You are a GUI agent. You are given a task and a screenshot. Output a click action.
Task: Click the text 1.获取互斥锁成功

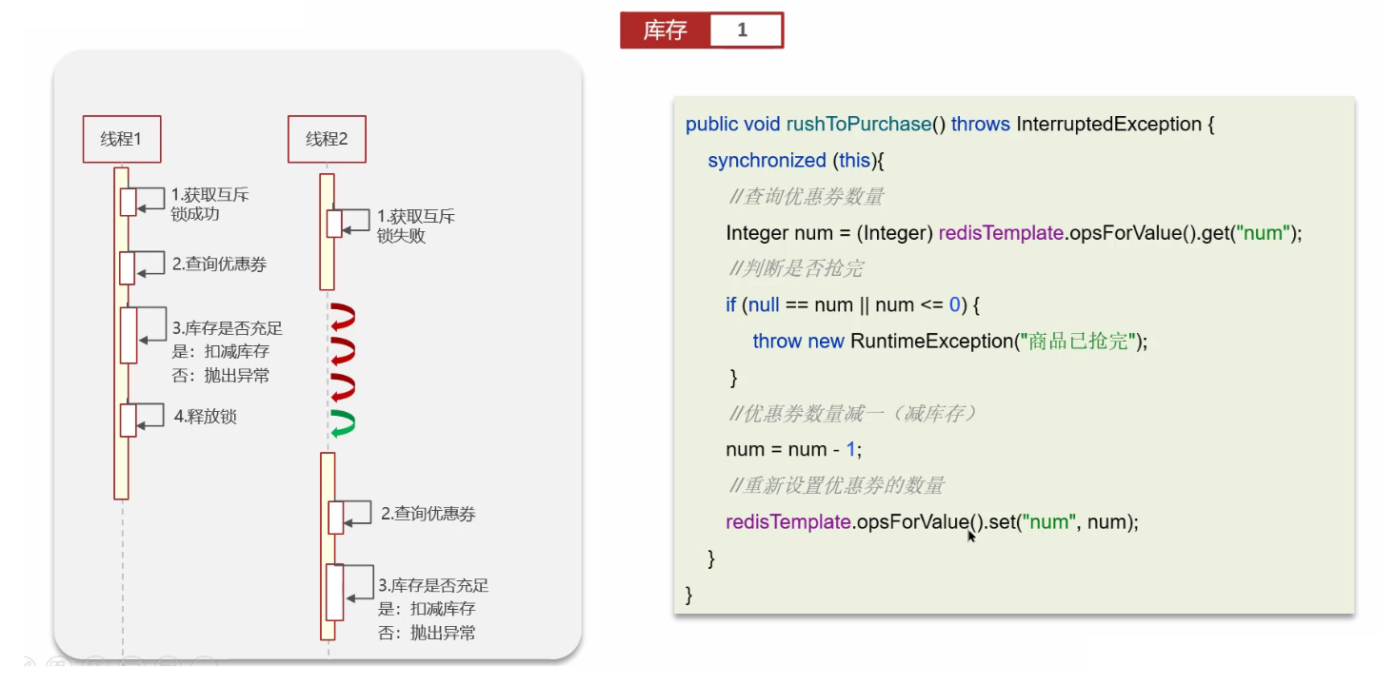click(210, 205)
